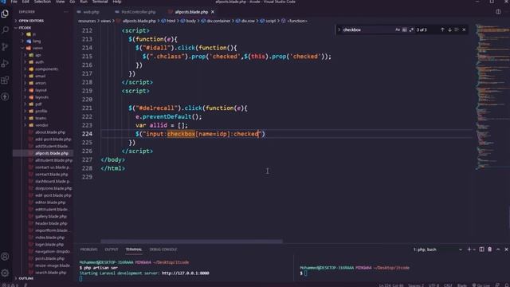Toggle Match Case in find widget
The image size is (510, 287).
(398, 29)
